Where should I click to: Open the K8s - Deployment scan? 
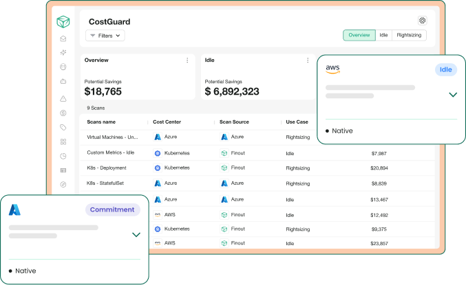point(107,168)
